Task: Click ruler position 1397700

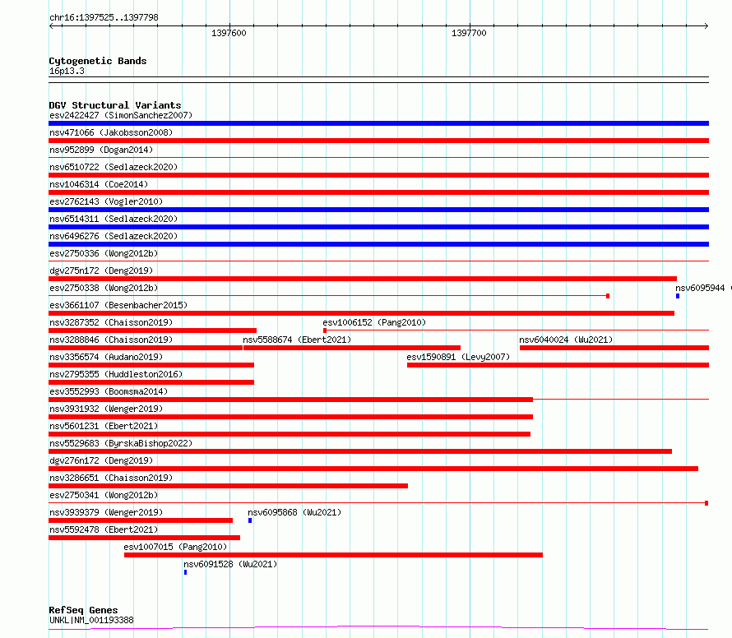Action: [x=469, y=33]
